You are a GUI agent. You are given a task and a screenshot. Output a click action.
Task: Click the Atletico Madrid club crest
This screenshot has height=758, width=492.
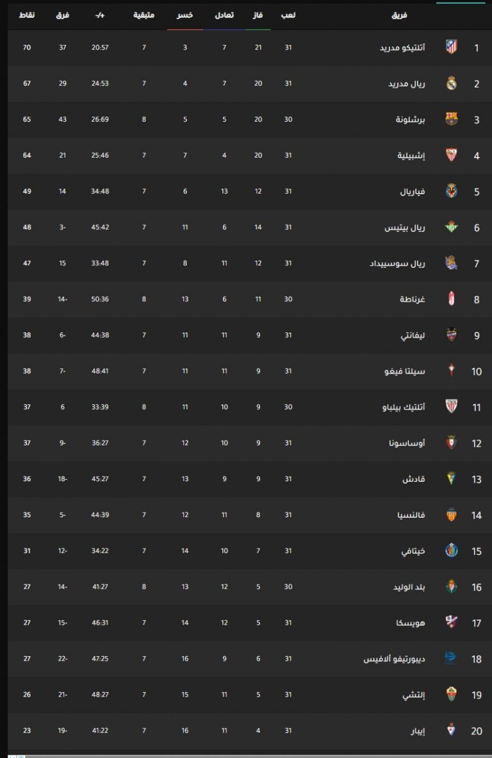click(452, 47)
